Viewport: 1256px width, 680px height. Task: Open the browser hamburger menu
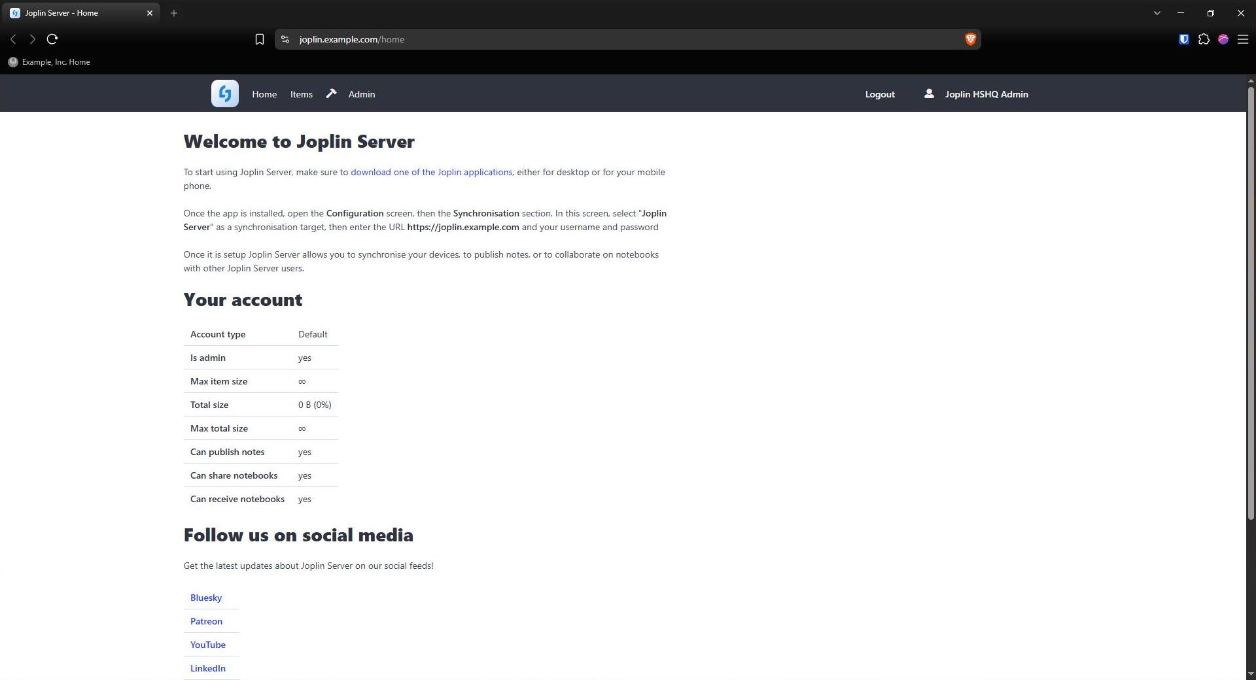1242,39
